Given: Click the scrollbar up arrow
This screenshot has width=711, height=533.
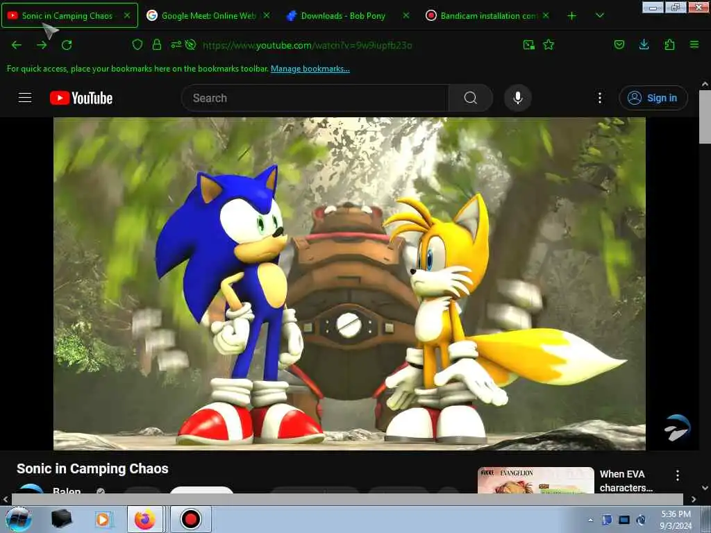Looking at the screenshot, I should tap(705, 84).
